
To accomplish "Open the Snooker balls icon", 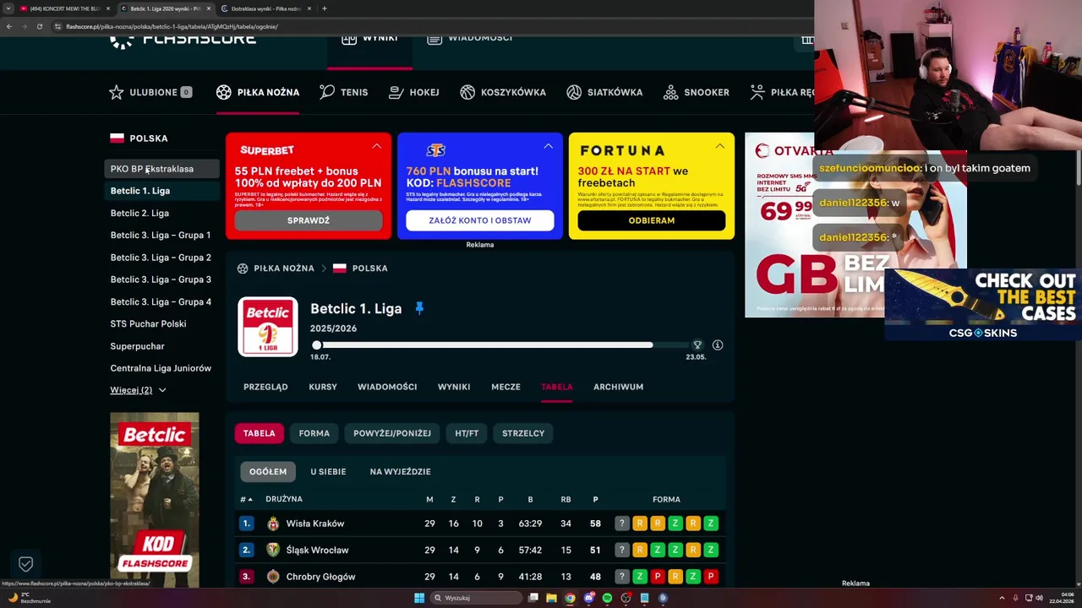I will coord(671,92).
